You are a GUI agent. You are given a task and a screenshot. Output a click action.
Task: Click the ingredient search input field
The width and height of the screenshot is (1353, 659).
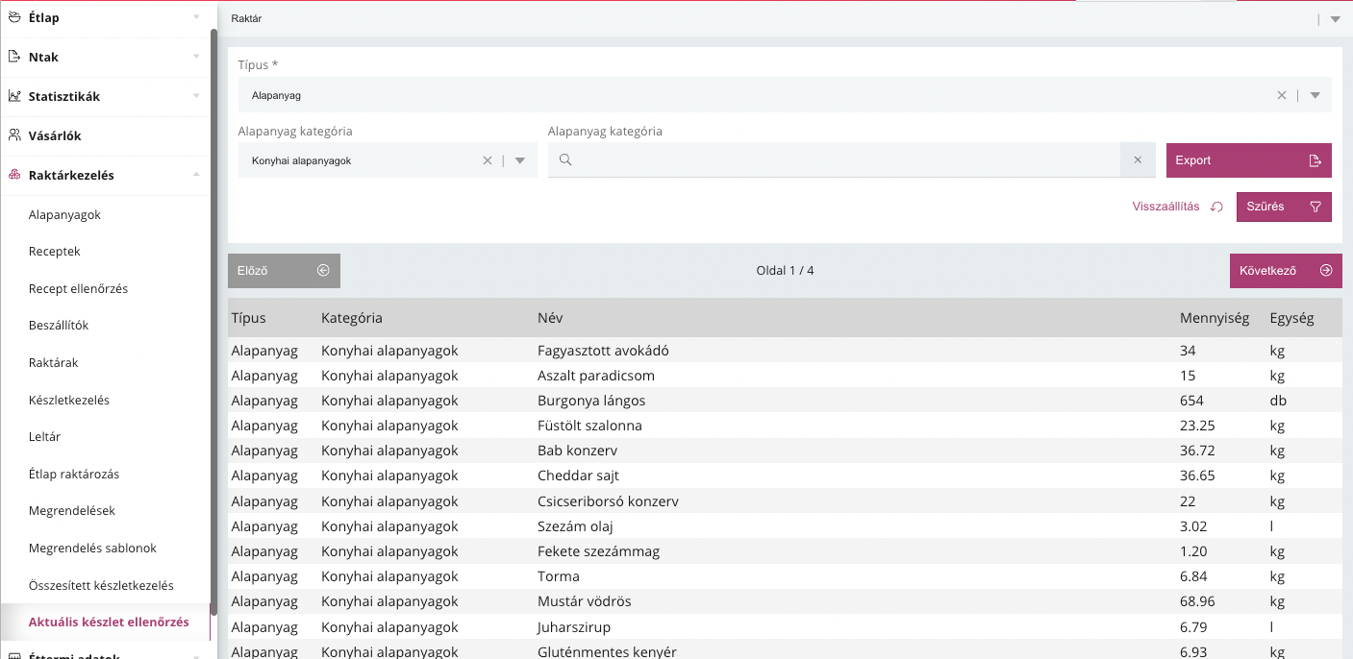(x=846, y=160)
